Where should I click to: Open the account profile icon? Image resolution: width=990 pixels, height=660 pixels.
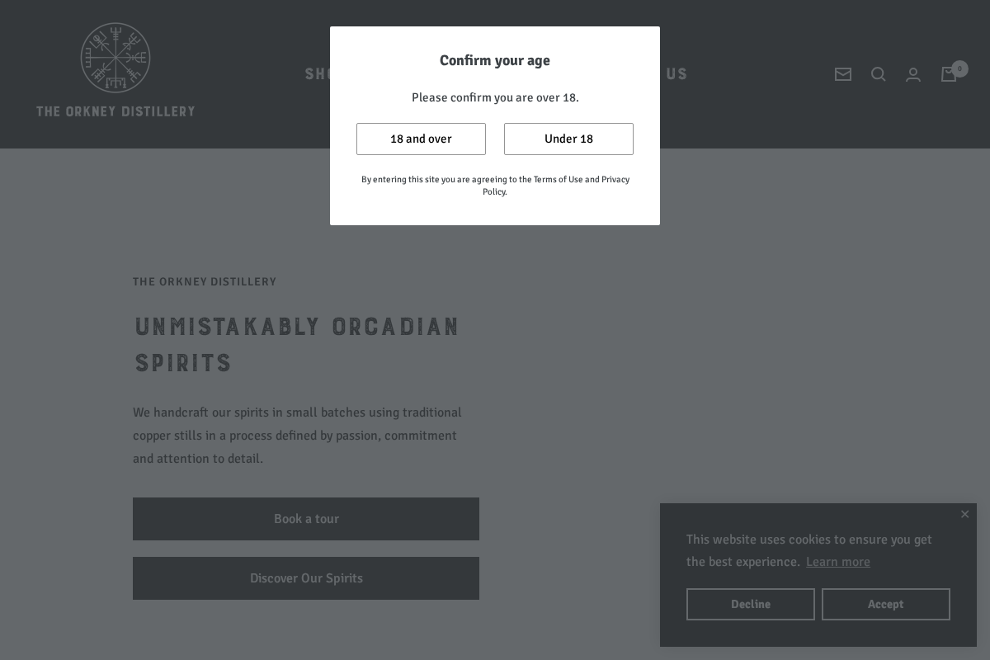[x=913, y=74]
